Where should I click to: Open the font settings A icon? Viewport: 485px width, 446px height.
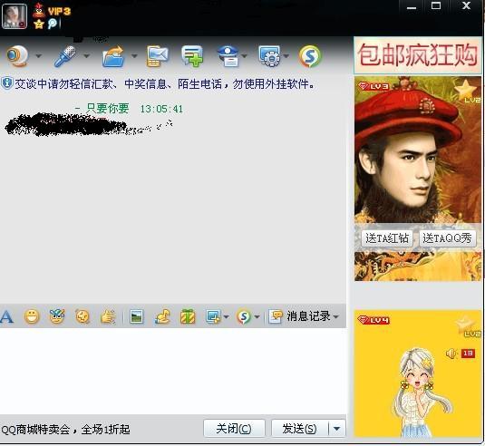[x=7, y=316]
